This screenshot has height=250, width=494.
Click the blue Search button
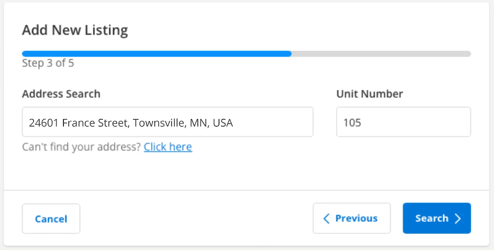(437, 218)
